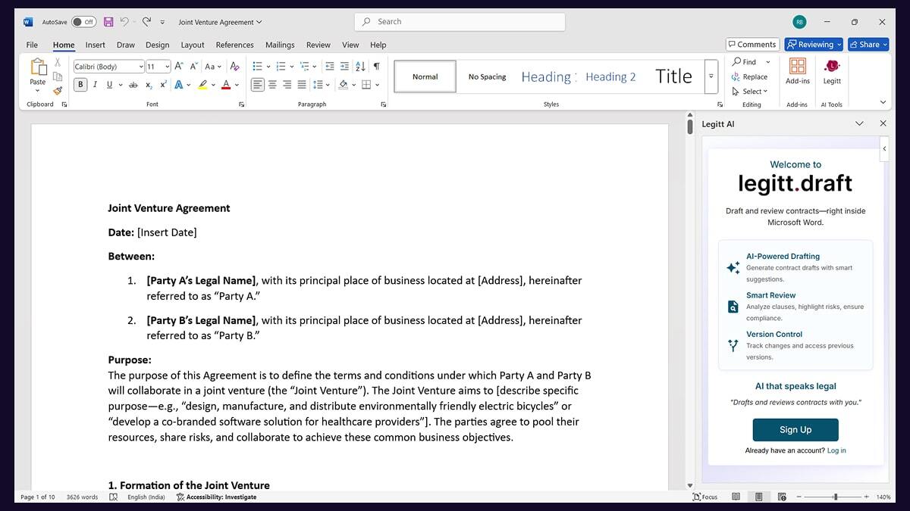Expand the bullets list dropdown arrow

pos(268,67)
